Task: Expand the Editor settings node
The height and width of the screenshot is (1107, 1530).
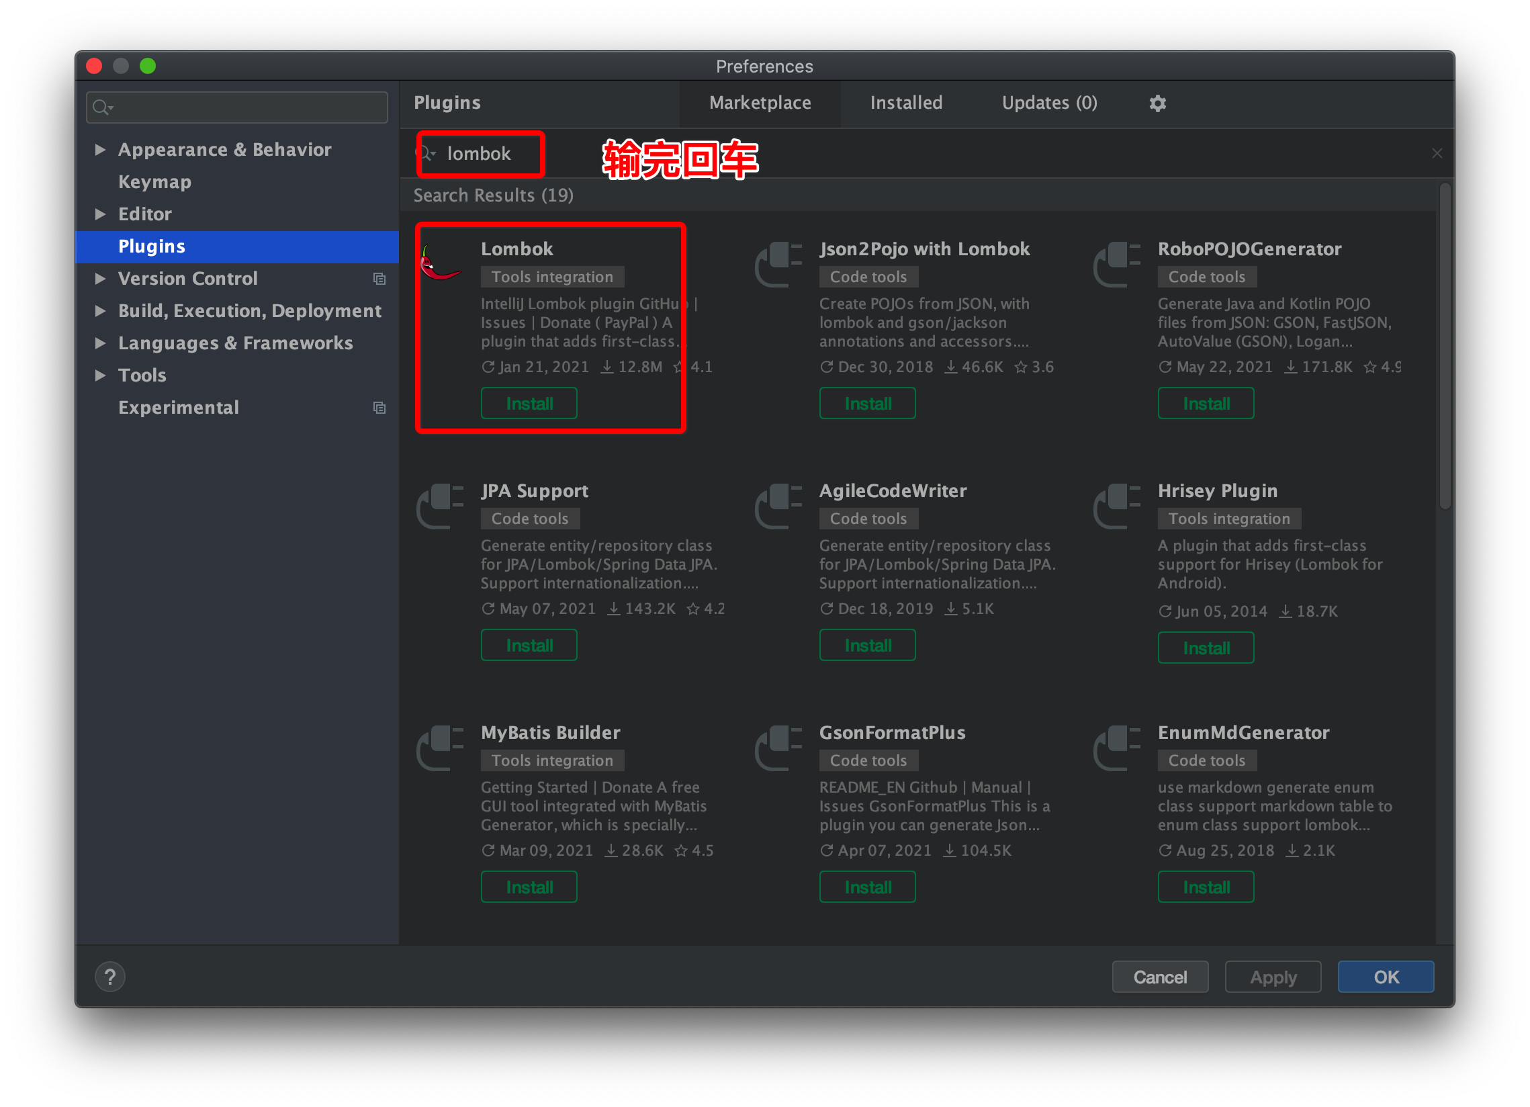Action: [100, 214]
